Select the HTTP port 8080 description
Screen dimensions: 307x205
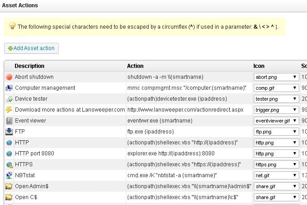coord(35,154)
